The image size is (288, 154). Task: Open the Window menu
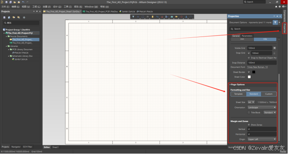tap(91, 7)
